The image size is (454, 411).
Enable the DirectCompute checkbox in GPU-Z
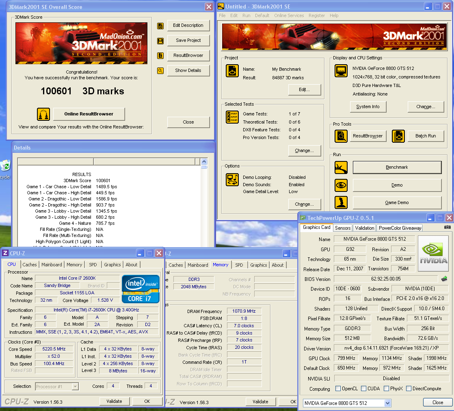click(409, 388)
